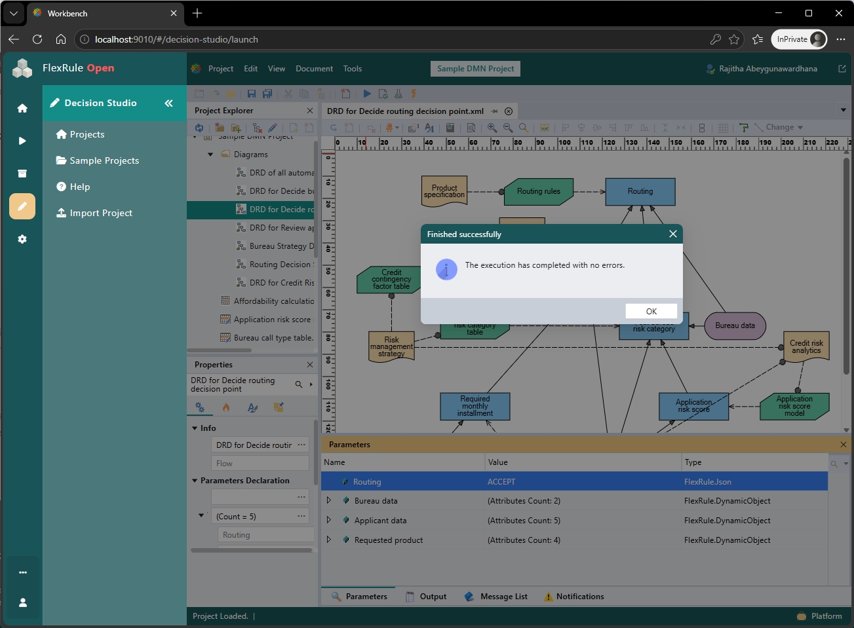Click the font style icon in diagram toolbar
Image resolution: width=854 pixels, height=628 pixels.
point(429,128)
